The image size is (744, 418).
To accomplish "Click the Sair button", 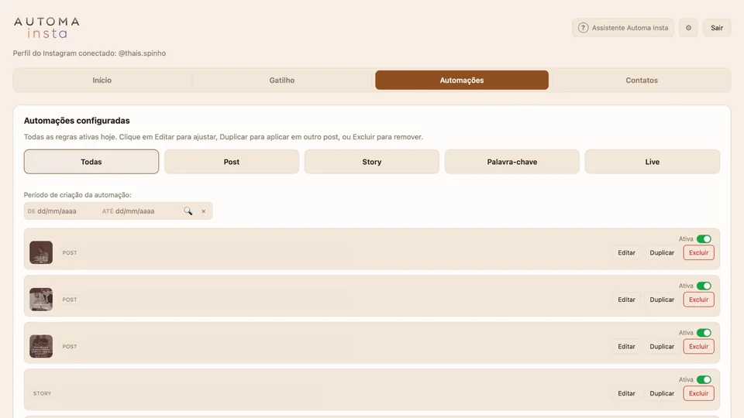I will click(x=716, y=28).
